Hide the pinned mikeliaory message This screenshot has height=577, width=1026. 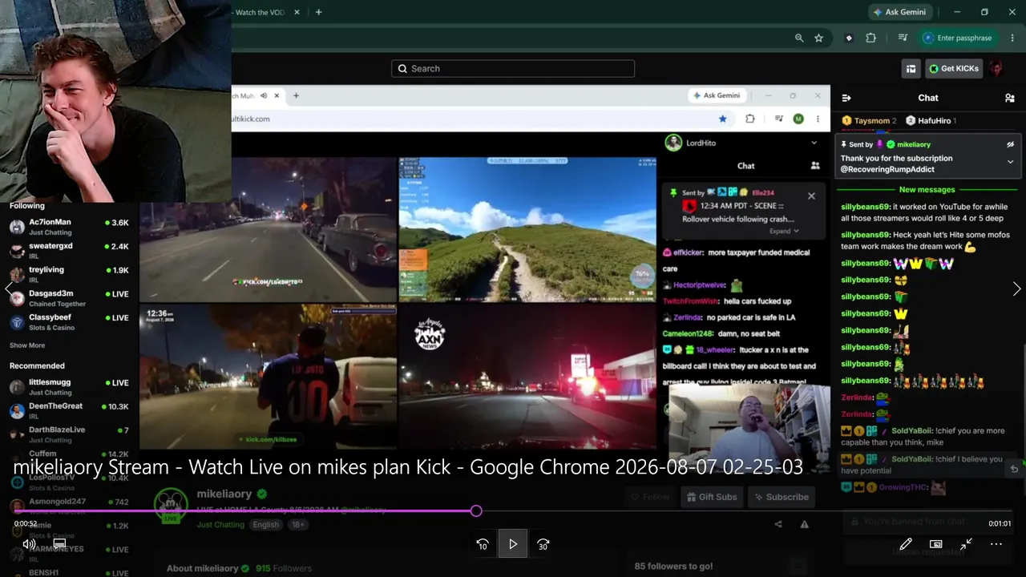pos(1010,144)
